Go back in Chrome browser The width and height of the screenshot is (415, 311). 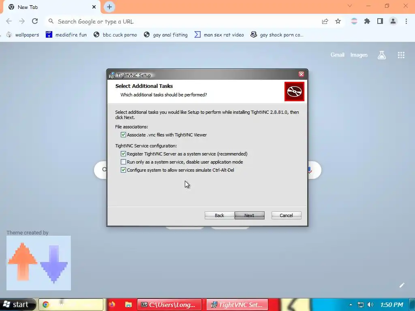point(9,21)
